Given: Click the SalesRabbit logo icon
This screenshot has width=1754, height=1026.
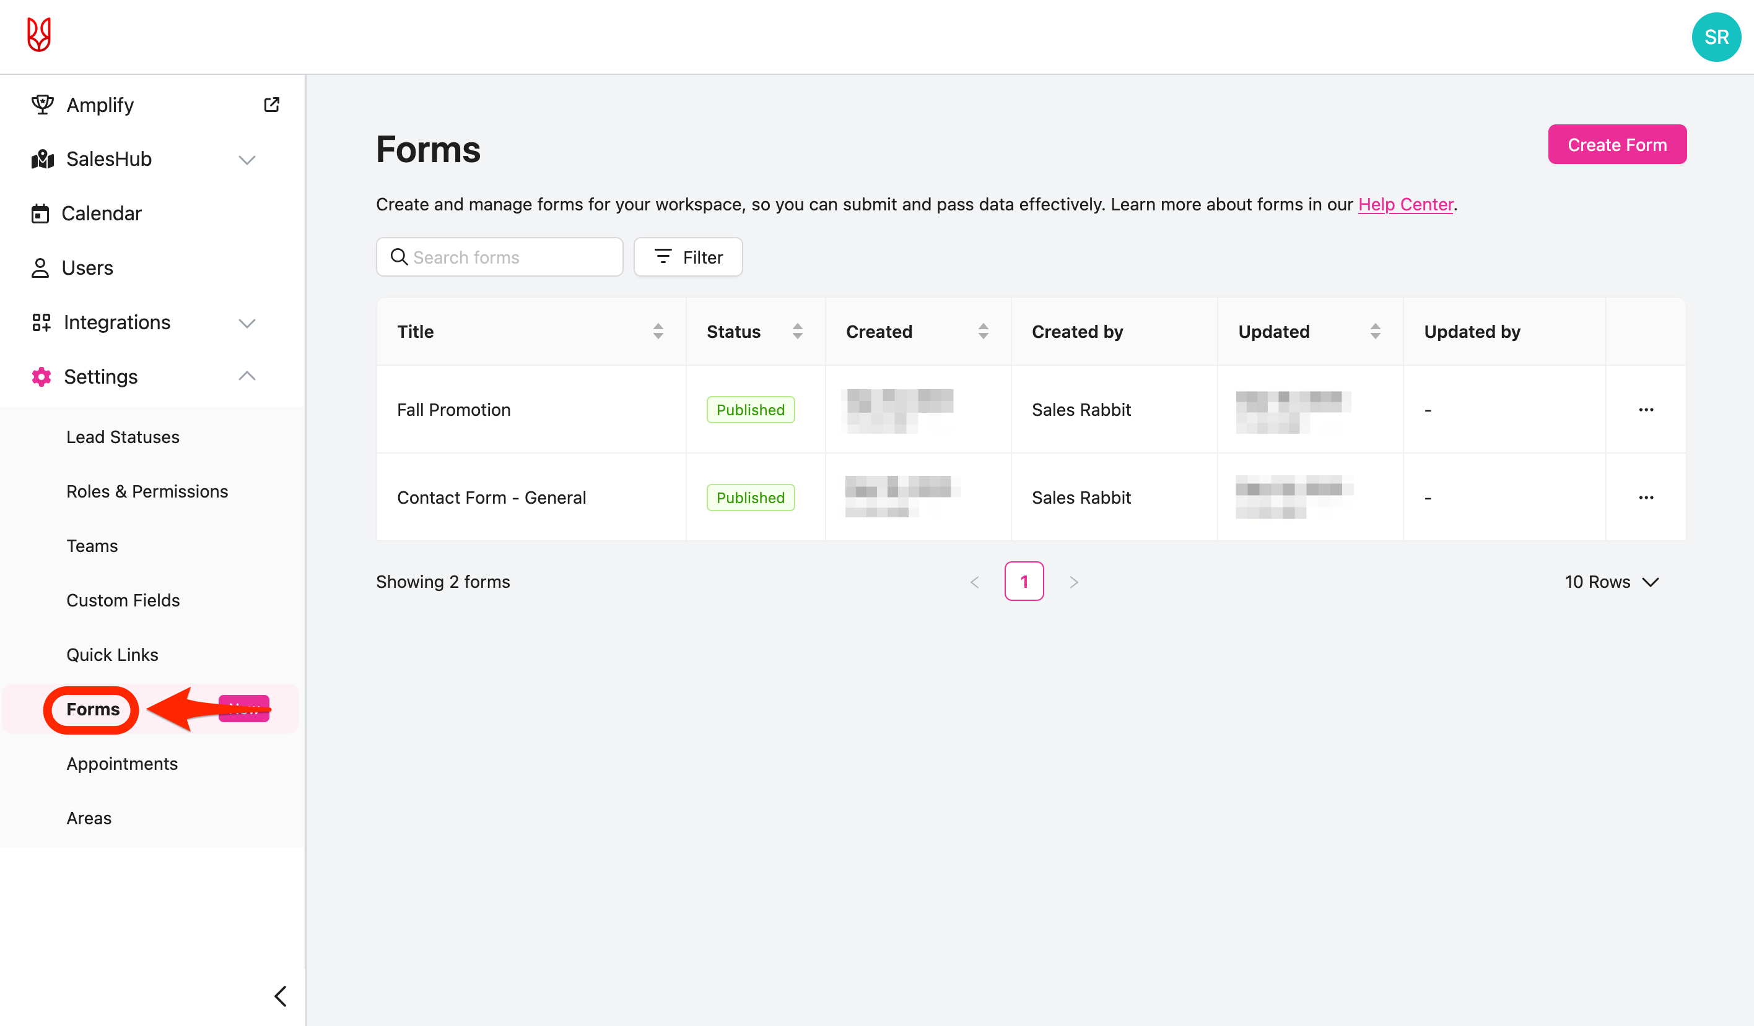Looking at the screenshot, I should [x=39, y=35].
